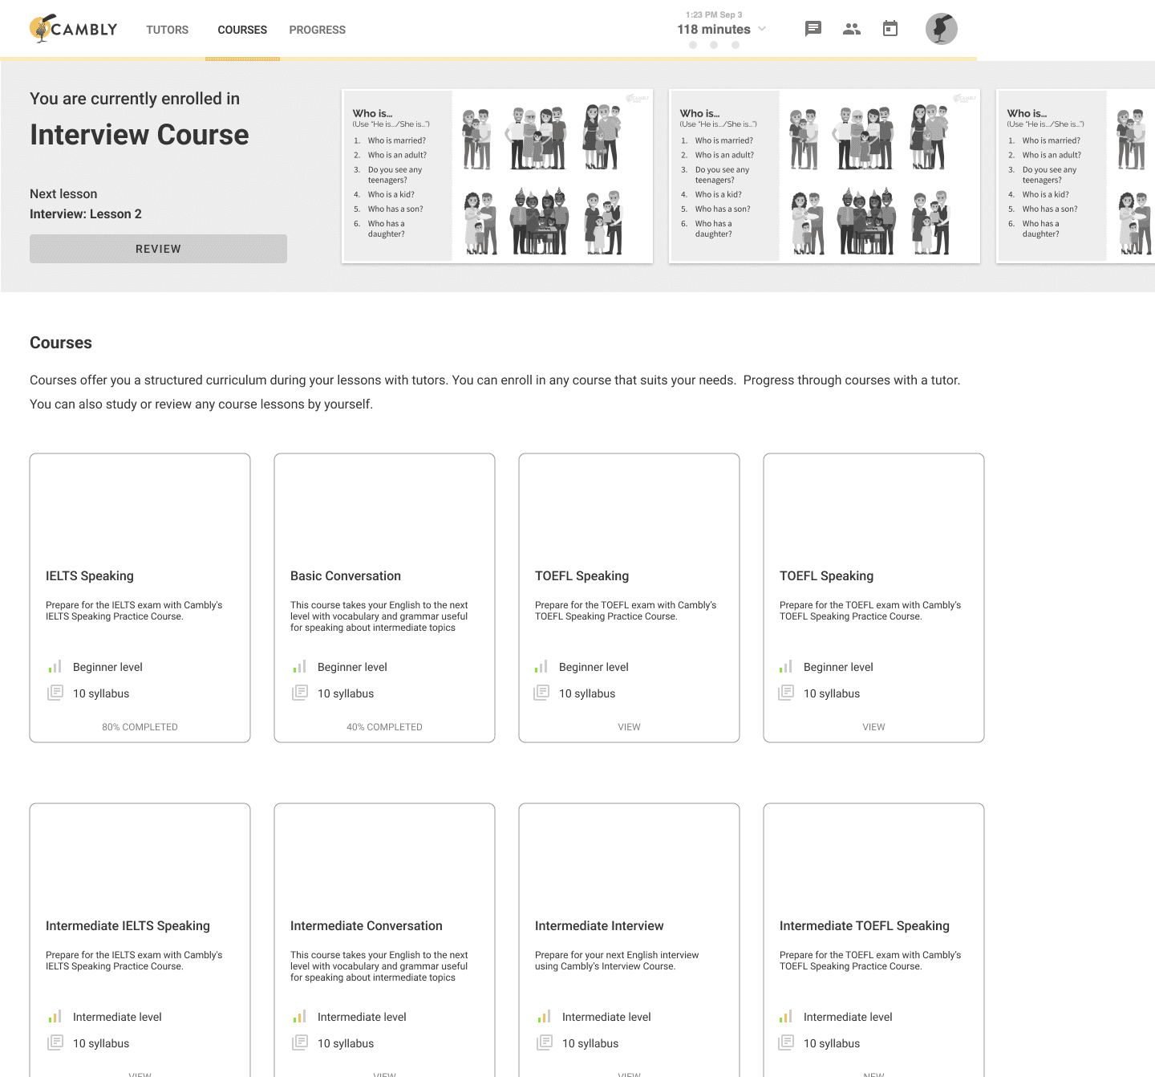This screenshot has height=1077, width=1155.
Task: Select the Courses tab
Action: (242, 30)
